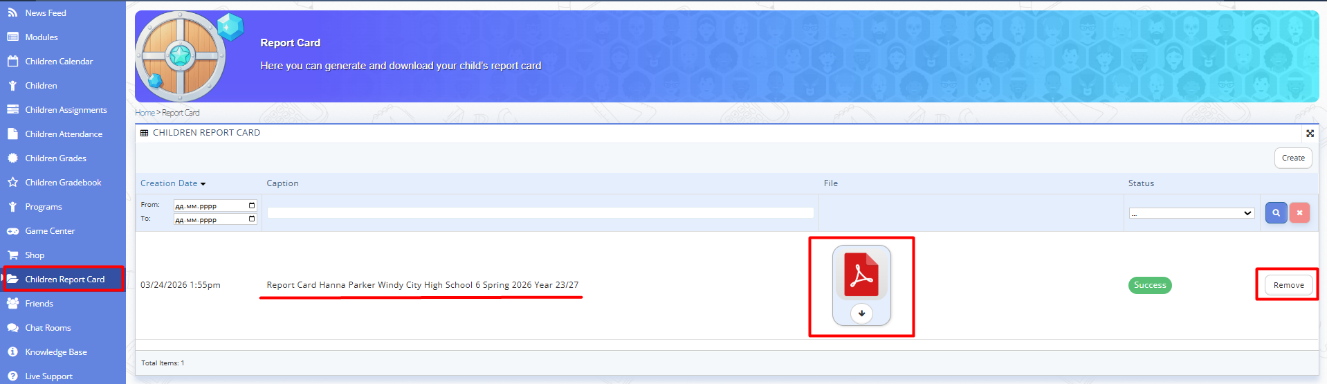Viewport: 1327px width, 384px height.
Task: Click the PDF report card file icon
Action: (x=861, y=275)
